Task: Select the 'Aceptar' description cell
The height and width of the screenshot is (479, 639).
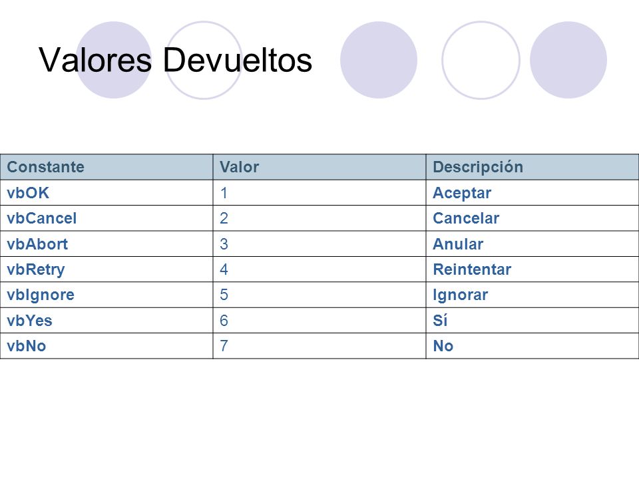Action: [532, 193]
